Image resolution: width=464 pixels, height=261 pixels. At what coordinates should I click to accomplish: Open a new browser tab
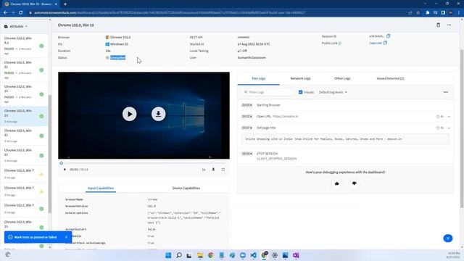65,4
